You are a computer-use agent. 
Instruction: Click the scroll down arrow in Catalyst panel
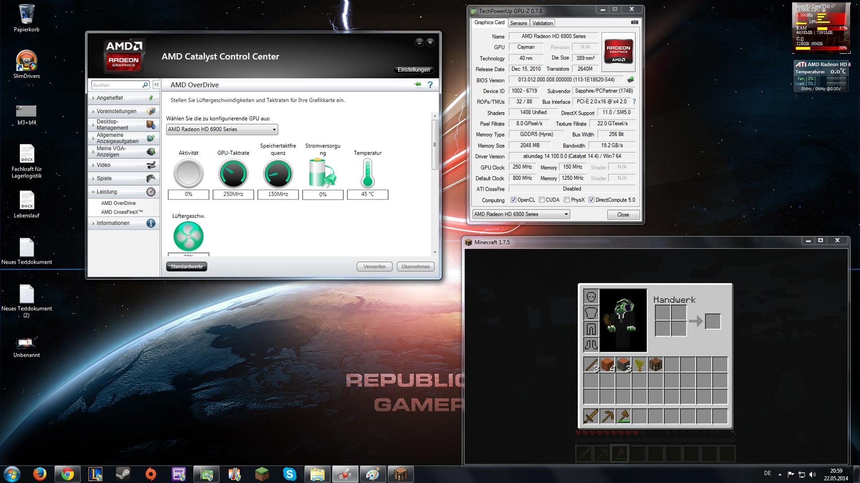(434, 252)
